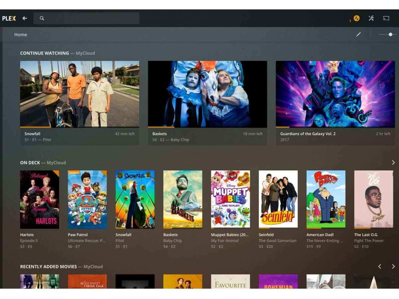
Task: Resume Guardians of the Galaxy Vol. 2
Action: click(335, 94)
